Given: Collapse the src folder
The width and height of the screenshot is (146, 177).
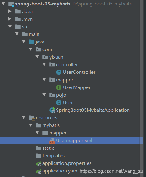Looking at the screenshot, I should 10,26.
